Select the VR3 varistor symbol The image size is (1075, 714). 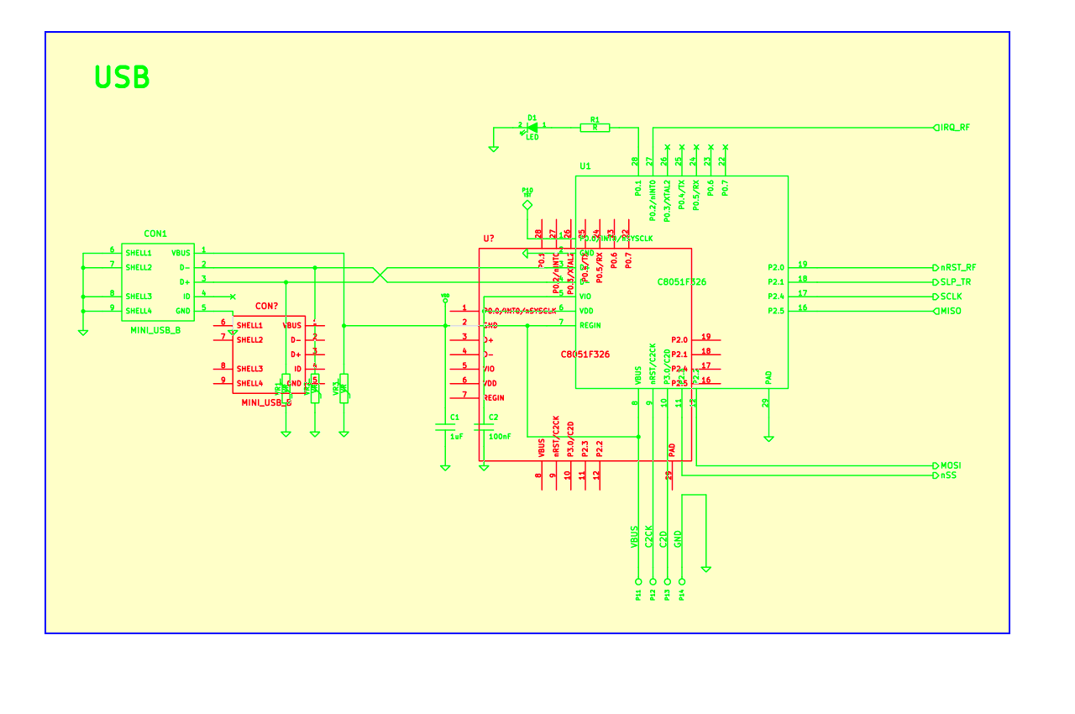pos(343,388)
